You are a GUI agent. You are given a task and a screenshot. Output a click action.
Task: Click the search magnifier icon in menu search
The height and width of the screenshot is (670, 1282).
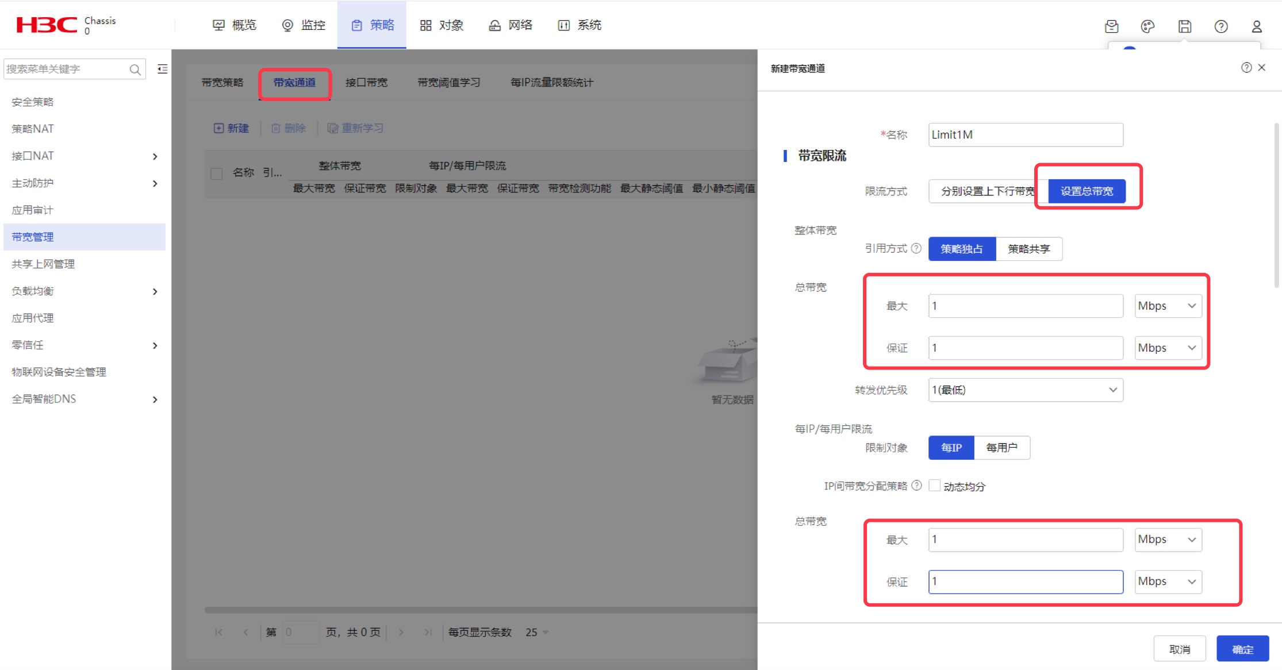coord(135,70)
